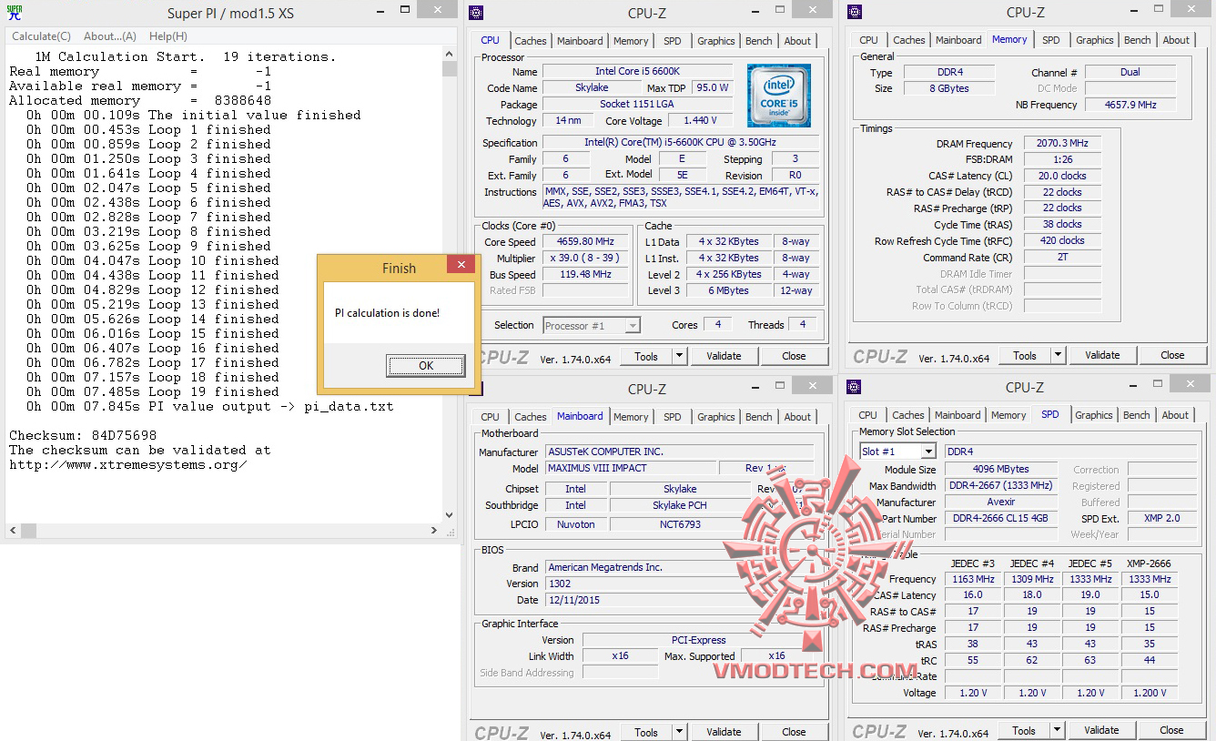Viewport: 1216px width, 741px height.
Task: Expand the Tools dropdown arrow in the CPU-Z CPU window
Action: click(680, 356)
